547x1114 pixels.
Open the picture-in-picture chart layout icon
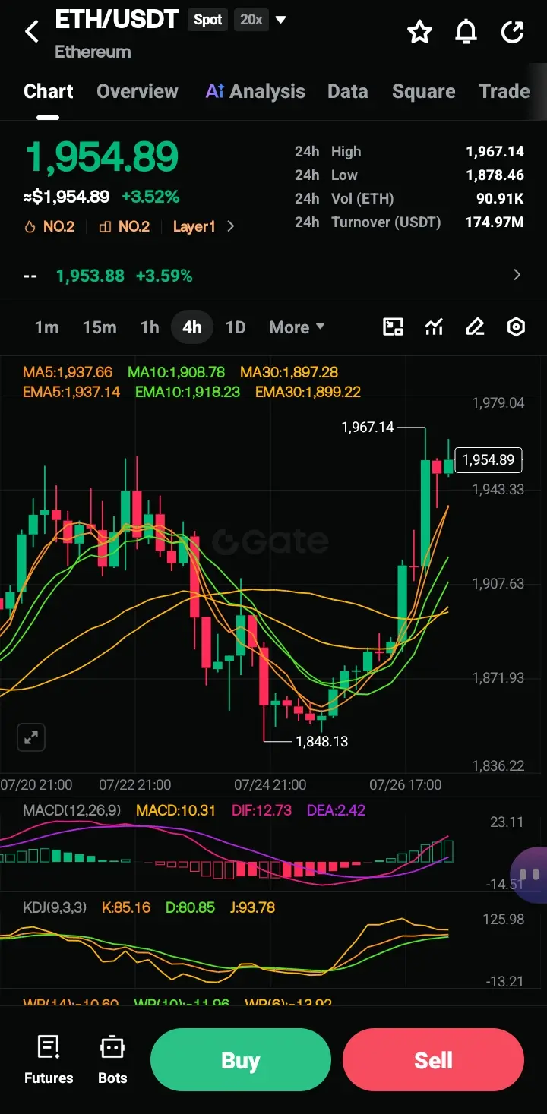[x=393, y=327]
